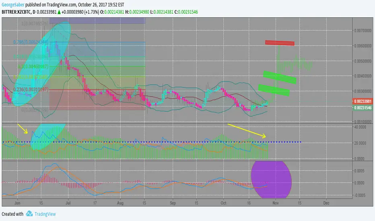Image resolution: width=375 pixels, height=221 pixels.
Task: Click the Nov label on time axis
Action: coord(276,203)
